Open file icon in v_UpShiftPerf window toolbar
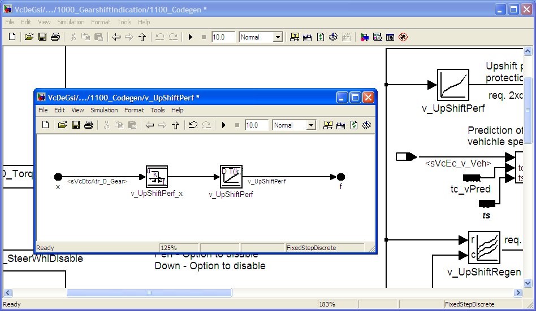Image resolution: width=536 pixels, height=311 pixels. [x=62, y=125]
